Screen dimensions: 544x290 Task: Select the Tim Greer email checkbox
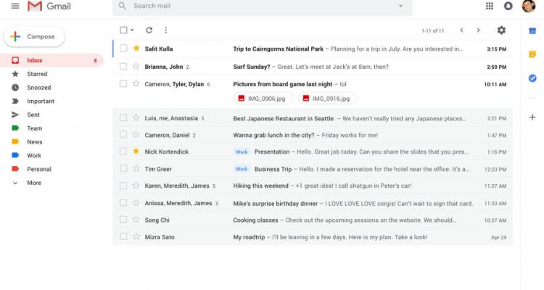pos(123,169)
